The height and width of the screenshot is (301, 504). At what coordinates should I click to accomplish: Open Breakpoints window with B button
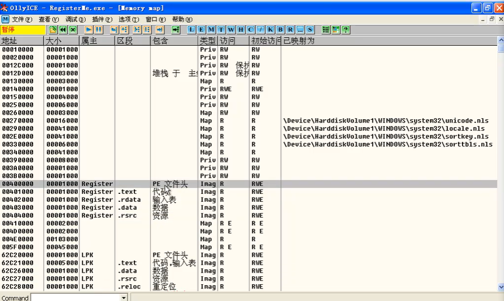[x=280, y=30]
